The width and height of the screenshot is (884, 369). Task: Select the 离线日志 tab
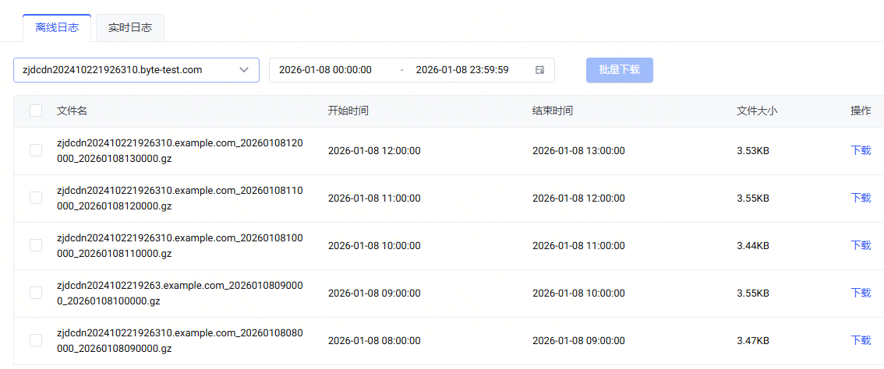click(57, 28)
